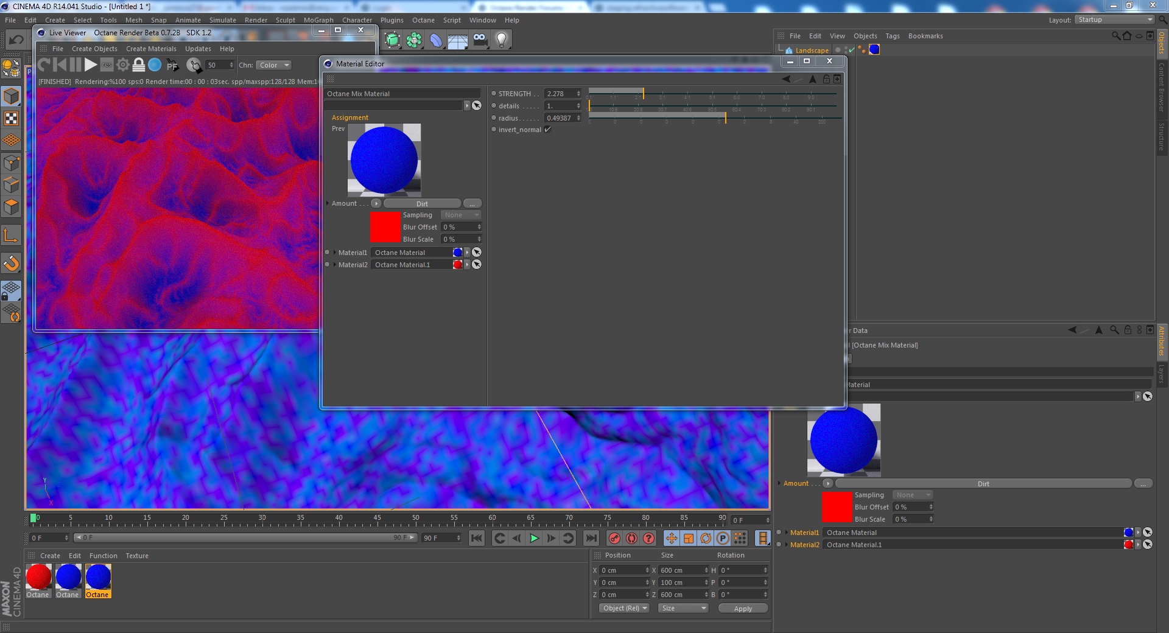
Task: Toggle the red Autokeying icon
Action: pyautogui.click(x=632, y=538)
